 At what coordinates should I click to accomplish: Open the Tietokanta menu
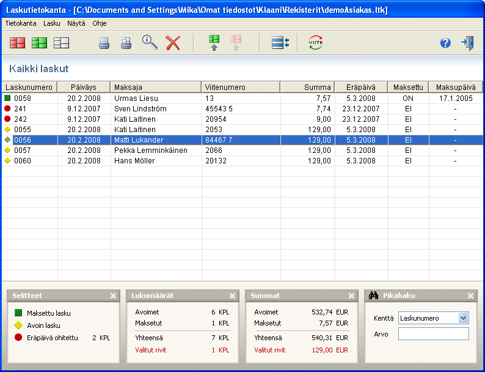tap(21, 23)
